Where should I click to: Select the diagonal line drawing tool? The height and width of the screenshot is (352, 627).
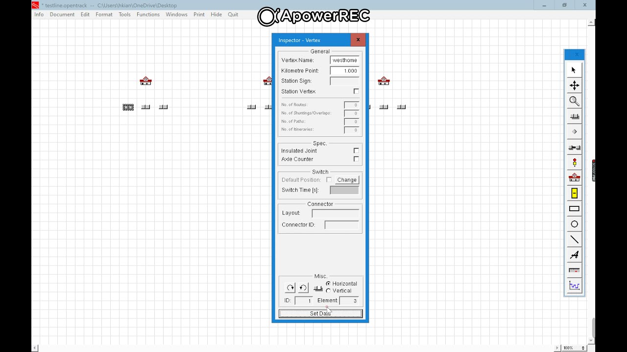tap(574, 240)
